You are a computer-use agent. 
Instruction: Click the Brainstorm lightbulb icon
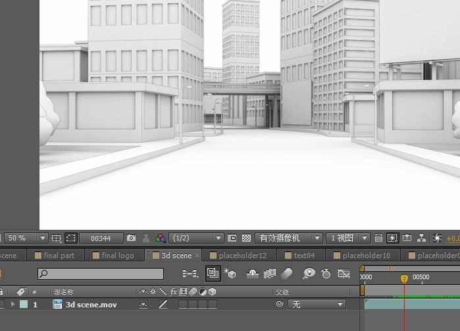pos(309,273)
